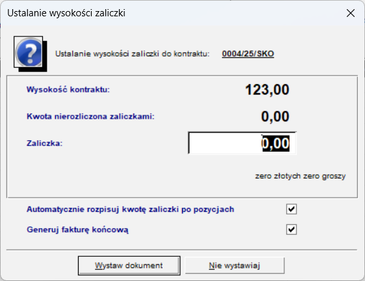Click the heading Ustalanie wysokości zaliczki do kontraktu
This screenshot has height=281, width=365.
click(132, 54)
